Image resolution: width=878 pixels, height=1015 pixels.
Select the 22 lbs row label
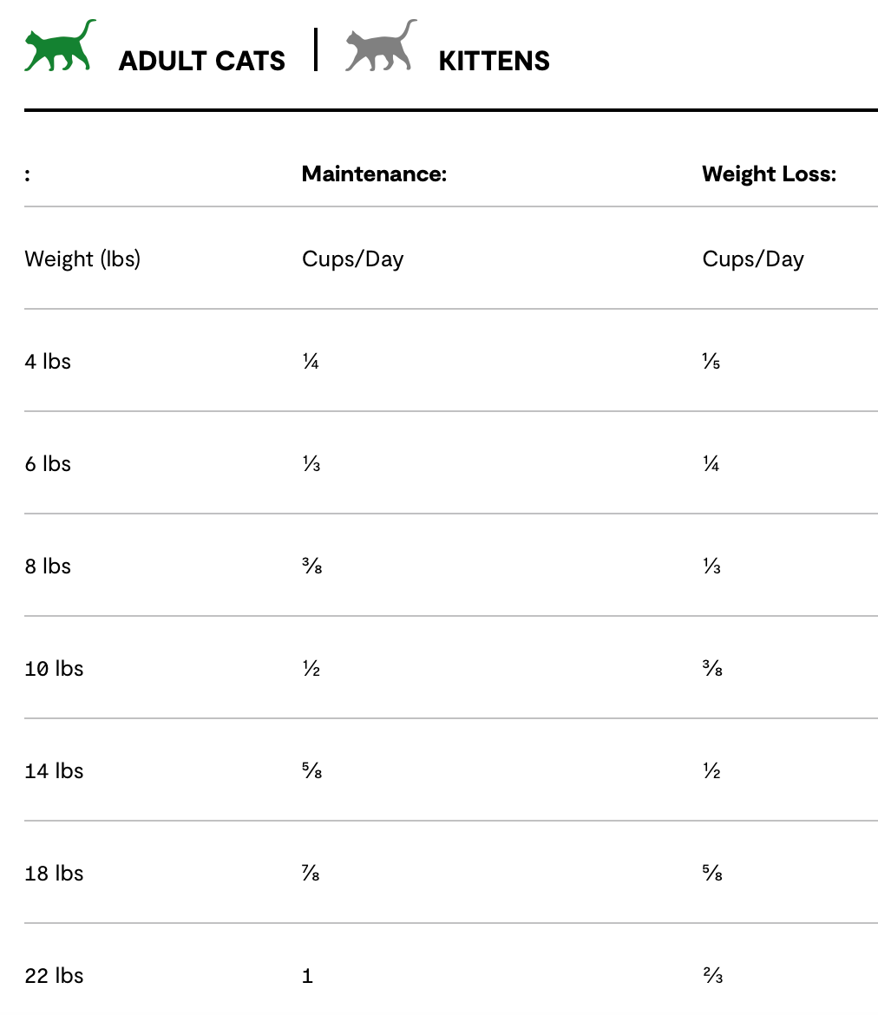tap(54, 975)
